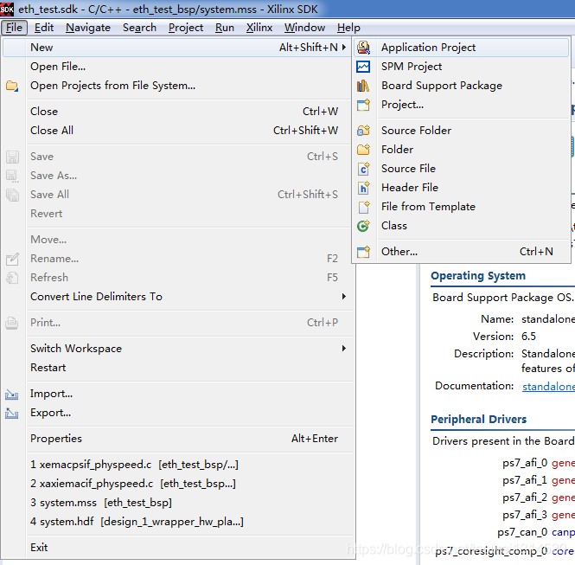Click the ps7_afi_2 driver link

[x=563, y=498]
